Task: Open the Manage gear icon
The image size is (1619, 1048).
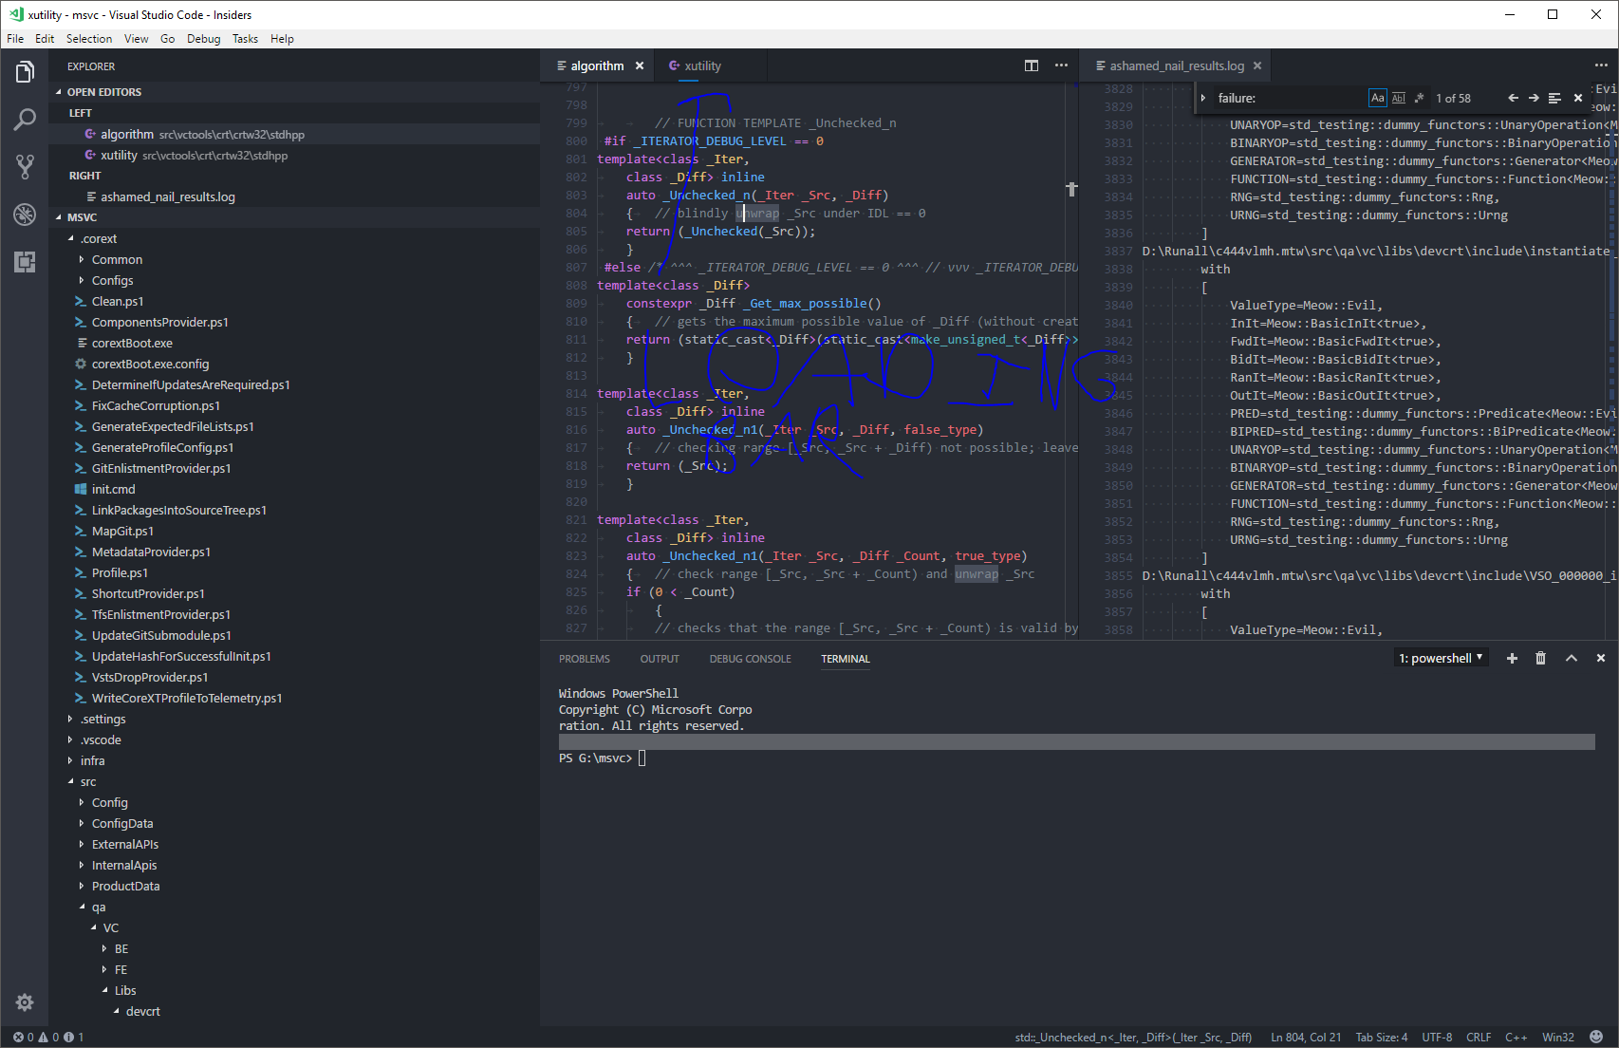Action: 25,1002
